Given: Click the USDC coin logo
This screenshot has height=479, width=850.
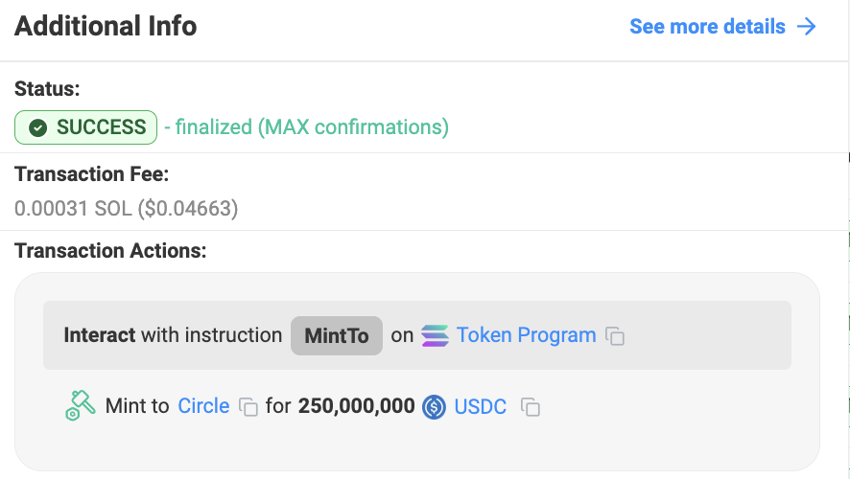Looking at the screenshot, I should click(435, 407).
